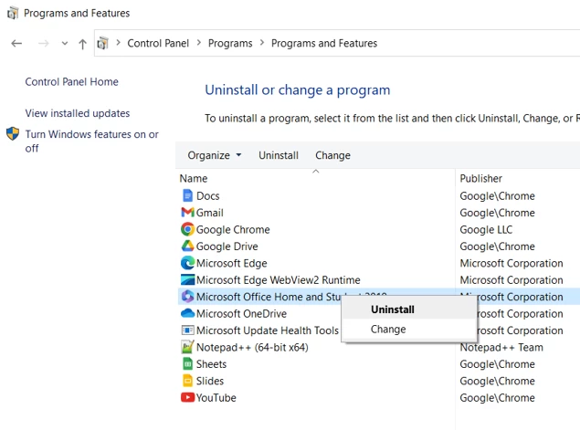The width and height of the screenshot is (580, 430).
Task: Click the Gmail app icon
Action: pos(187,212)
